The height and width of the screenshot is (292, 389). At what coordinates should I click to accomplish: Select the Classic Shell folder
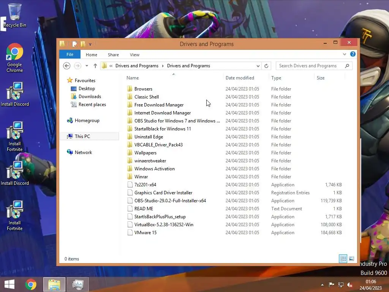146,97
